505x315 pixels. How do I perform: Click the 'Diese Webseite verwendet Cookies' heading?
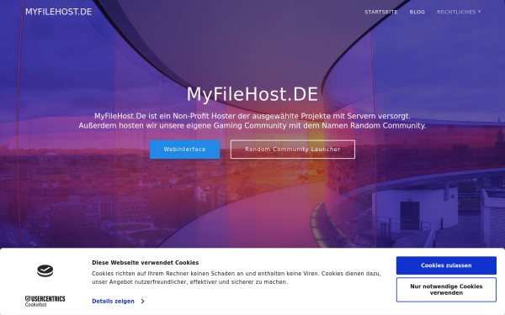click(x=146, y=263)
